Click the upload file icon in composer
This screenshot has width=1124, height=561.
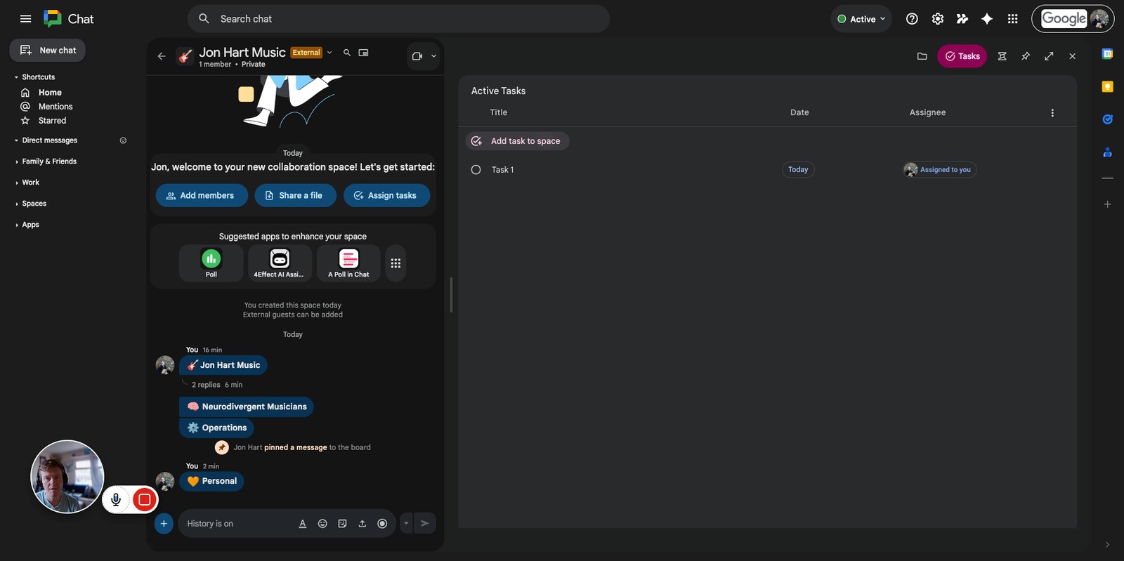(x=362, y=524)
